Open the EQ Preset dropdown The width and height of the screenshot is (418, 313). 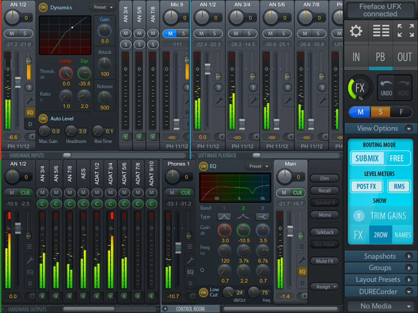pos(257,165)
